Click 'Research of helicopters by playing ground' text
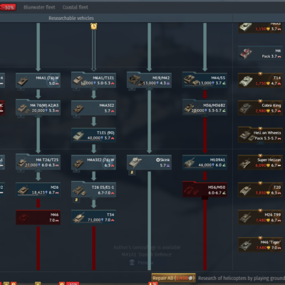 [x=242, y=278]
